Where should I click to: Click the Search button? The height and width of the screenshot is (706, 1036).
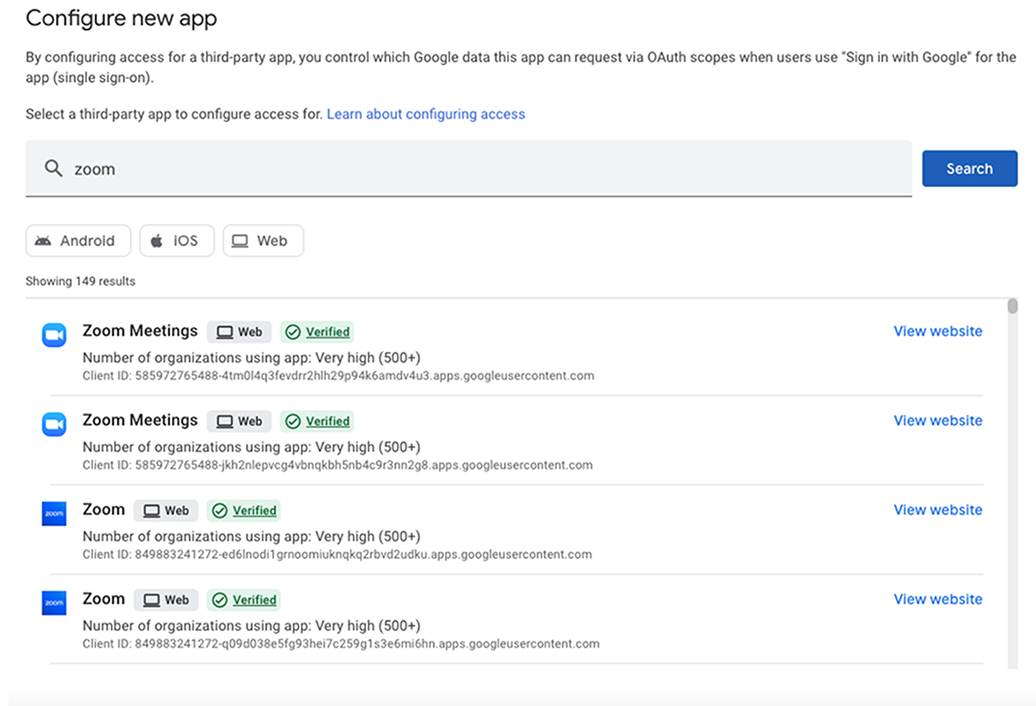coord(969,168)
